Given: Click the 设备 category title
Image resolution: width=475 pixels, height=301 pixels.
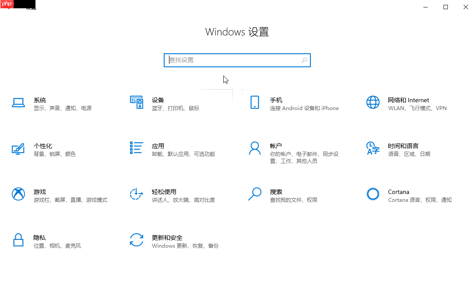Looking at the screenshot, I should [158, 100].
